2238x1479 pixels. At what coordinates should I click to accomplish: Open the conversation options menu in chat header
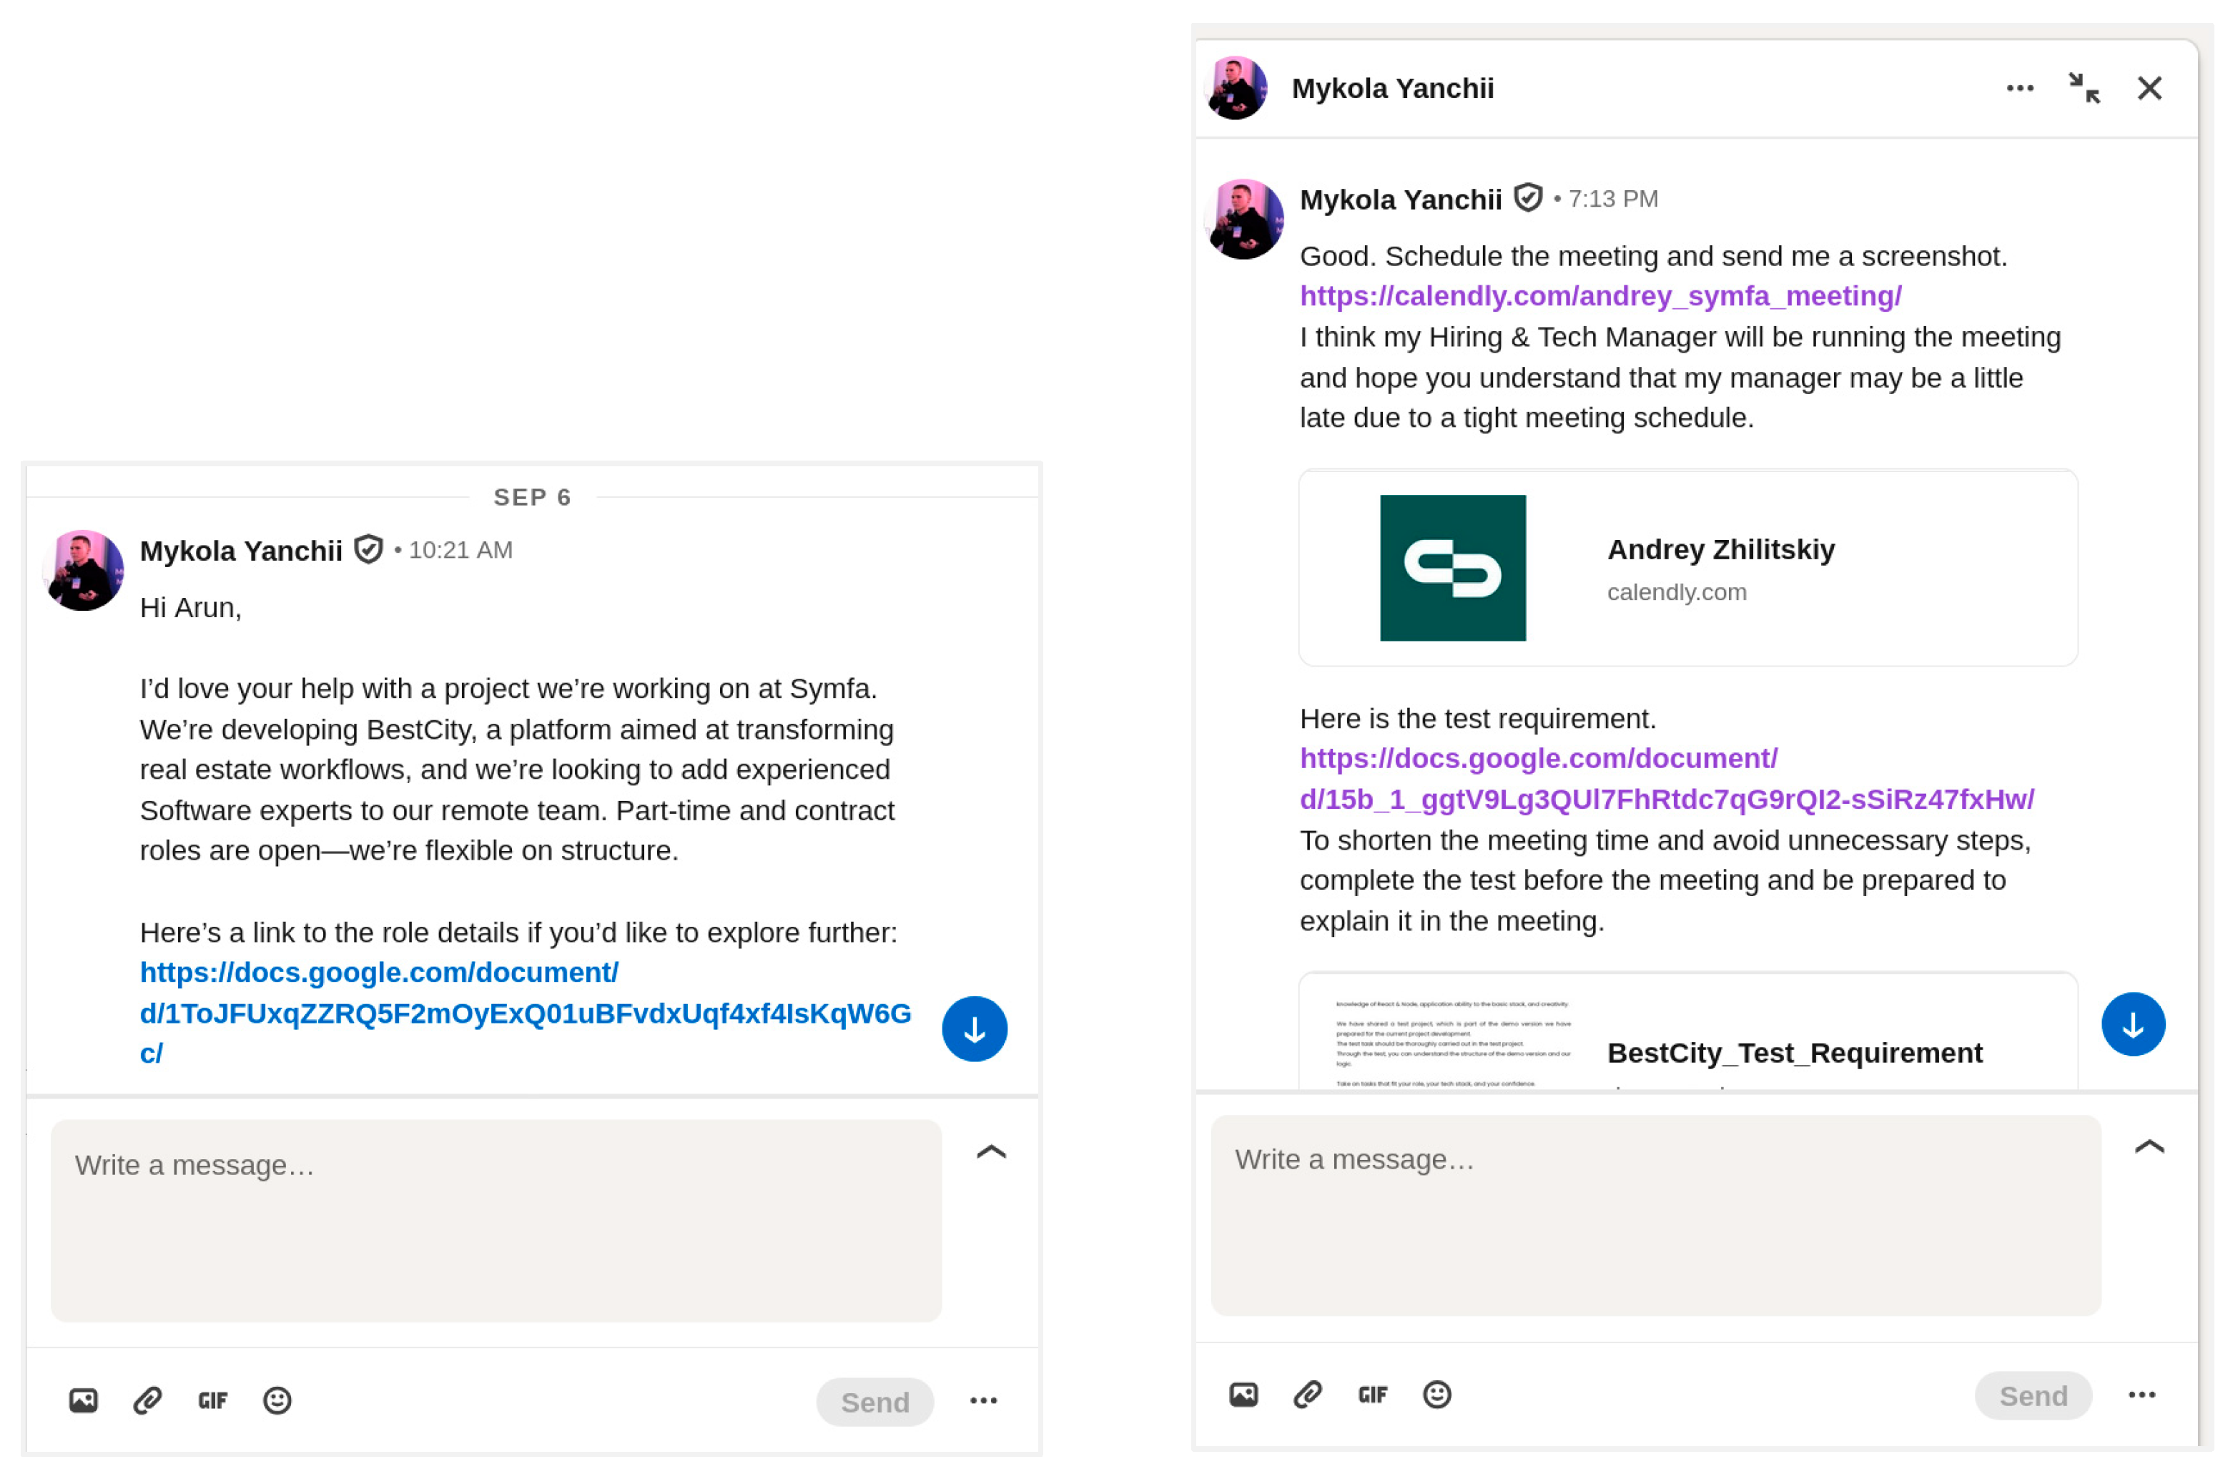point(2019,88)
